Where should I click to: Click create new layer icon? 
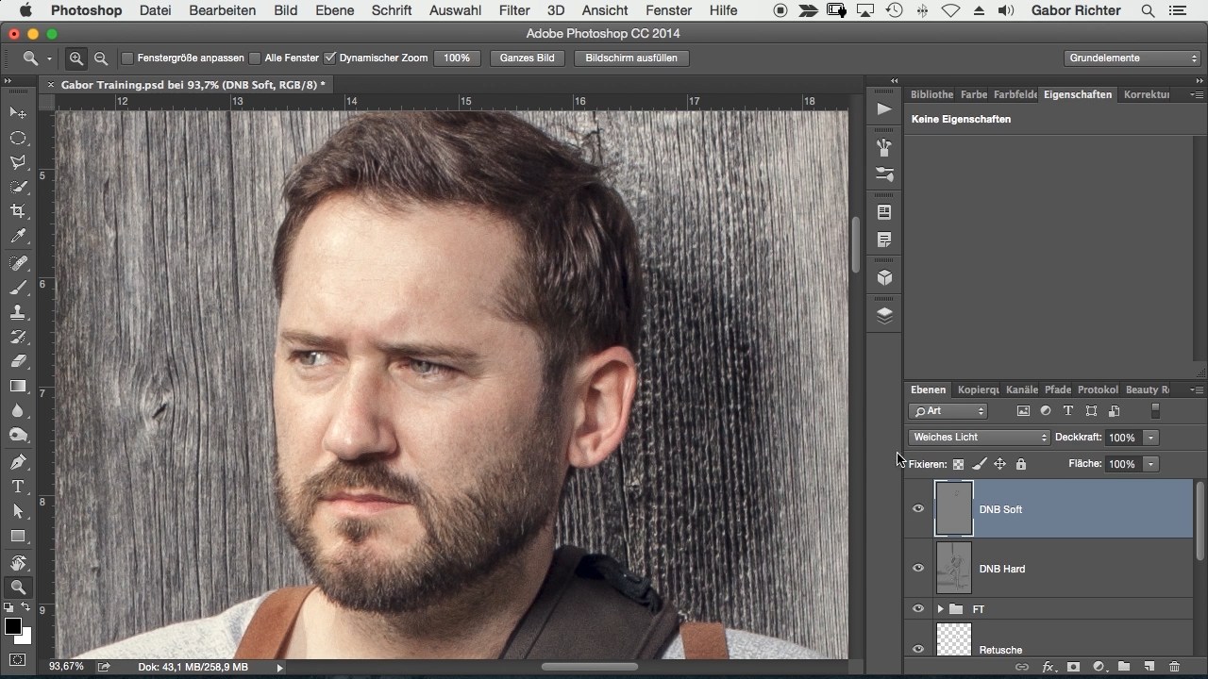pos(1149,667)
